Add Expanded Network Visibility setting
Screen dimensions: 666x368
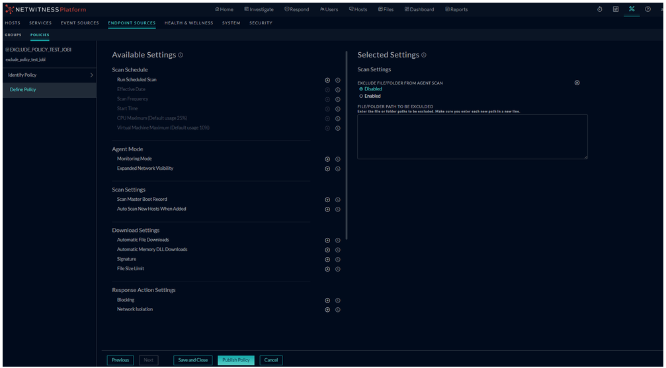point(327,169)
